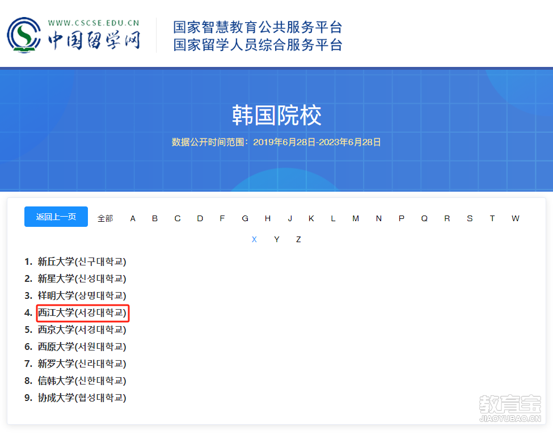Filter schools by letter Y

pyautogui.click(x=277, y=239)
